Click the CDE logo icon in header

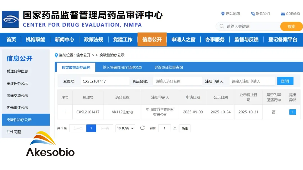click(x=10, y=19)
